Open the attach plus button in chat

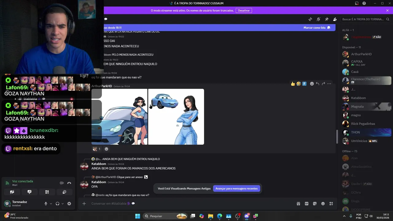(84, 204)
